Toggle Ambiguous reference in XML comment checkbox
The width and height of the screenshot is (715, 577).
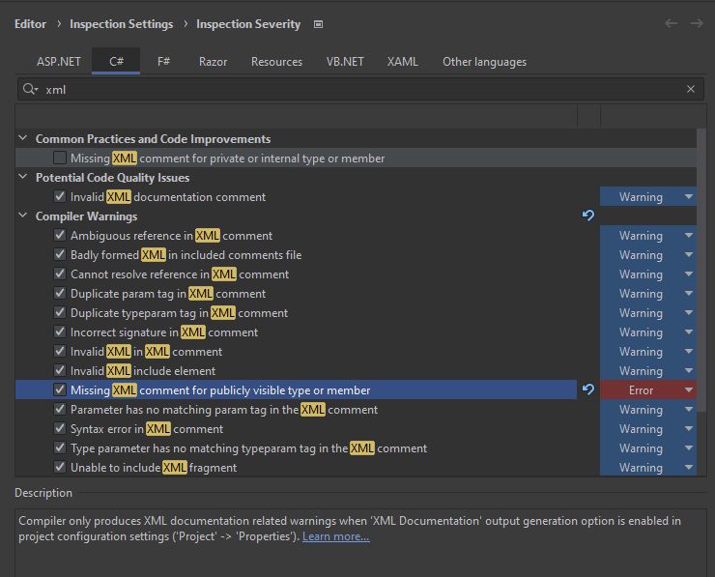tap(60, 236)
